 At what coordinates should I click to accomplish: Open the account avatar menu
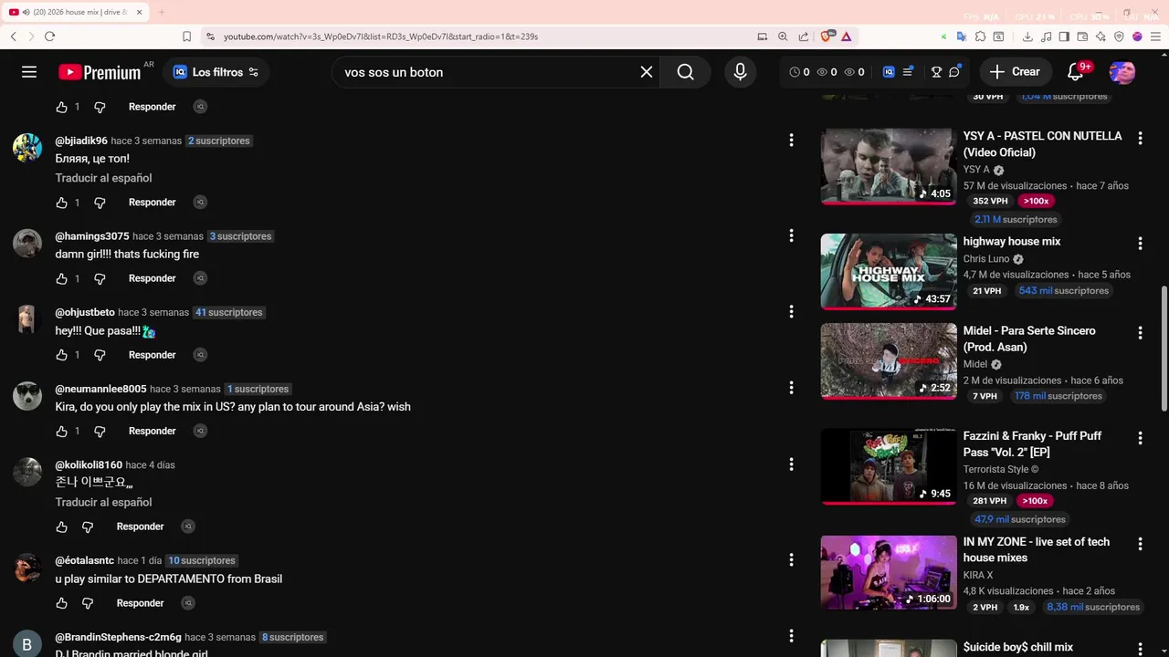click(x=1122, y=72)
